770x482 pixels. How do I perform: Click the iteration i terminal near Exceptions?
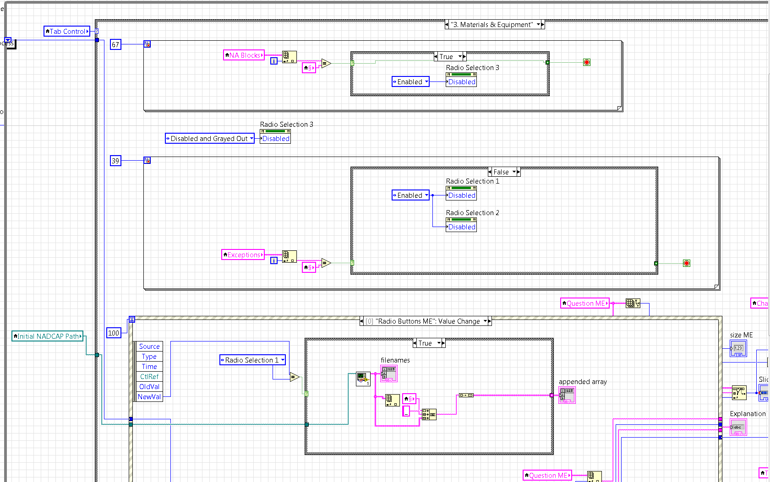tap(274, 260)
